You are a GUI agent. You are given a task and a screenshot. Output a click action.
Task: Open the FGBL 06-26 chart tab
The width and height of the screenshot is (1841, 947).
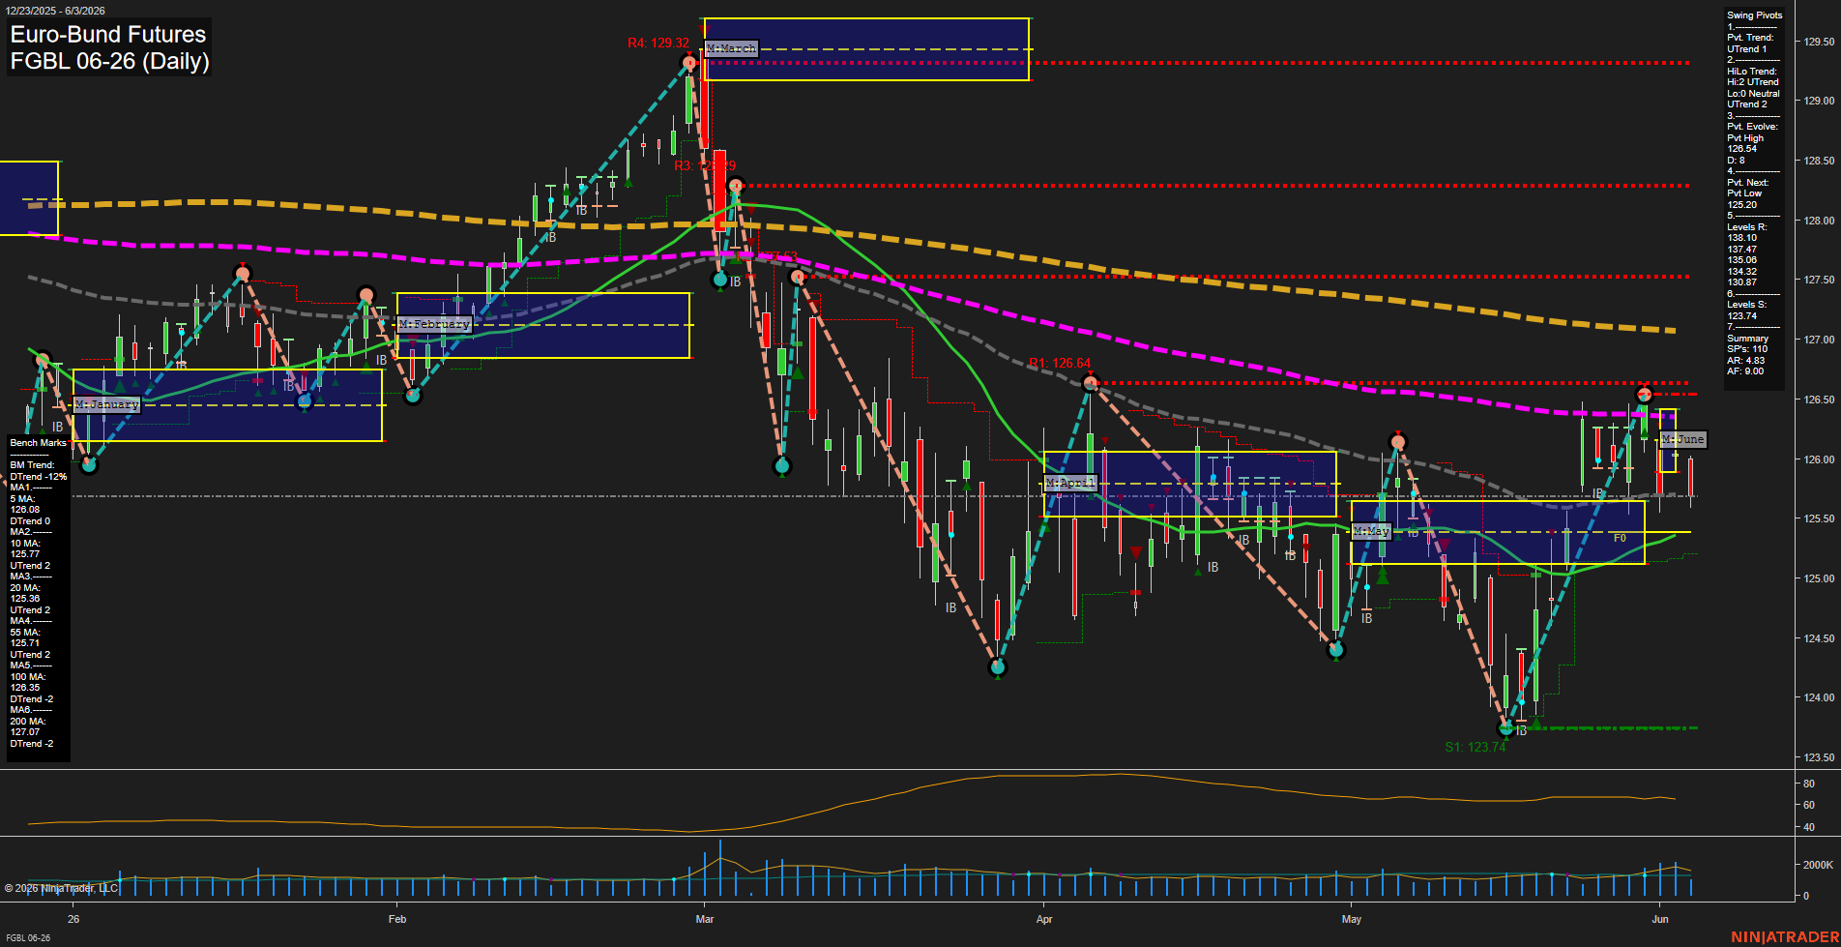click(27, 938)
